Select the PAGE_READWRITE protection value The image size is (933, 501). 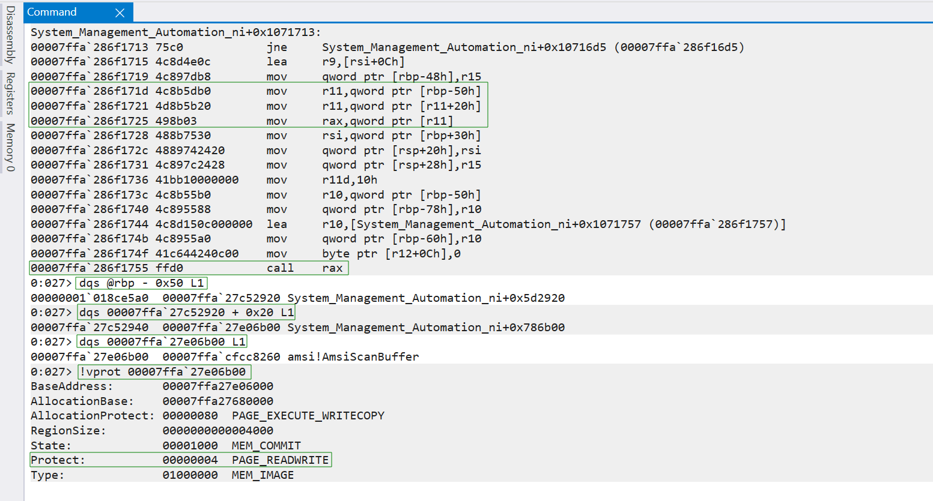(280, 460)
